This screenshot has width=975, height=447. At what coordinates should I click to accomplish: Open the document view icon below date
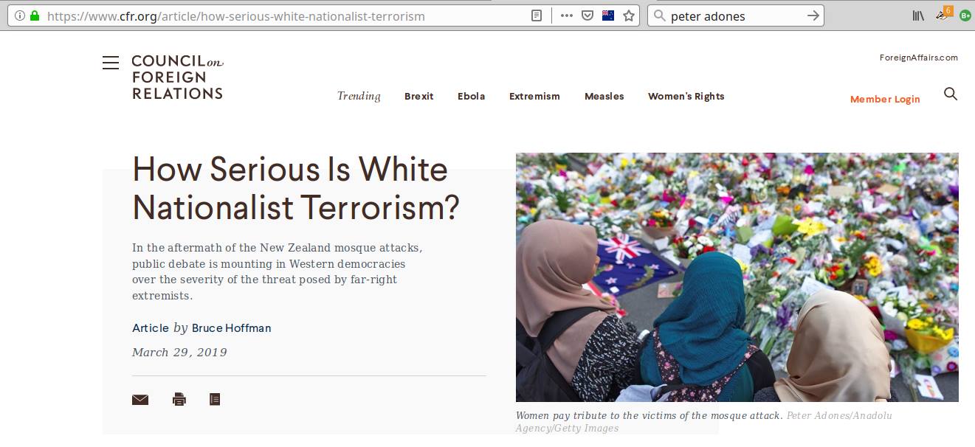click(x=215, y=400)
